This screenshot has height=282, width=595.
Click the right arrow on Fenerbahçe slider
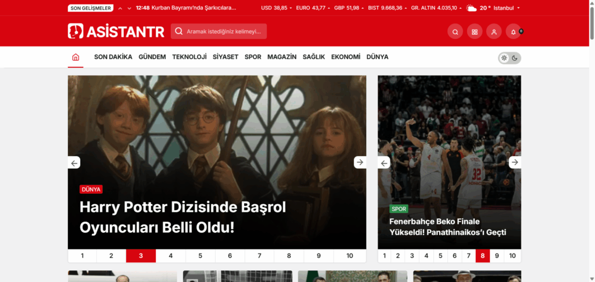pyautogui.click(x=515, y=162)
